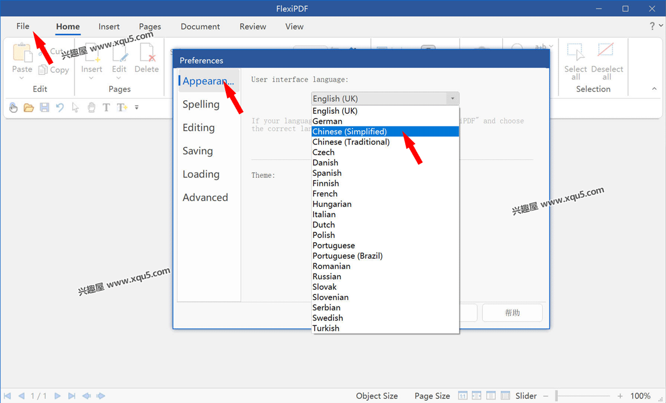The image size is (666, 403).
Task: Open the Loading preferences category
Action: click(201, 174)
